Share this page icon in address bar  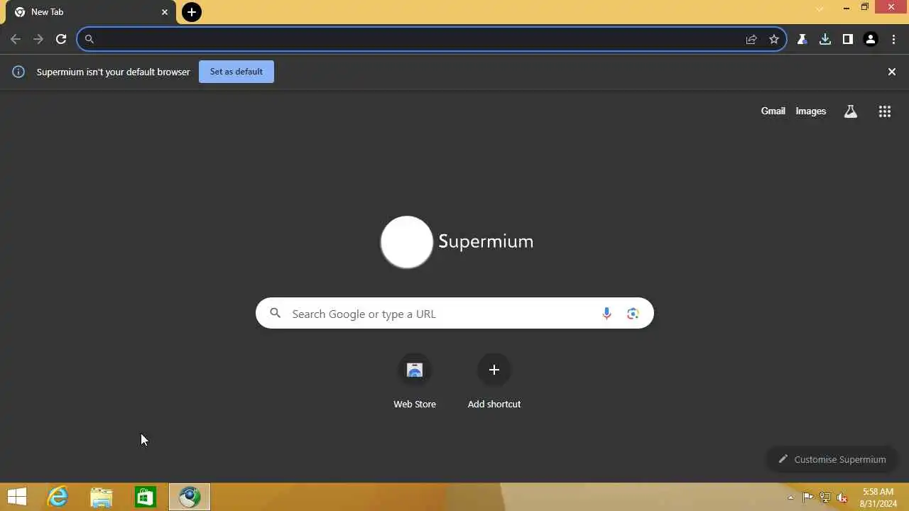pyautogui.click(x=751, y=39)
